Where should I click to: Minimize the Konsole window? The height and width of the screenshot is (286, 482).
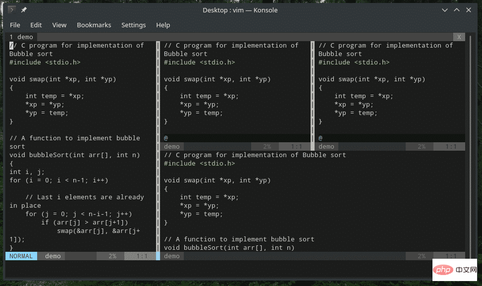[444, 10]
